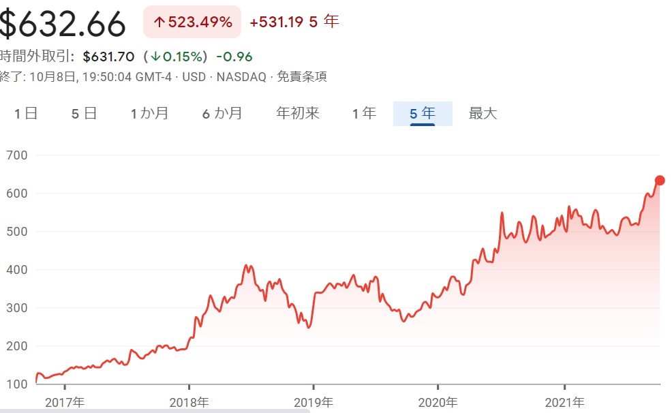
Task: Click the highlighted 5年 tab
Action: click(423, 114)
